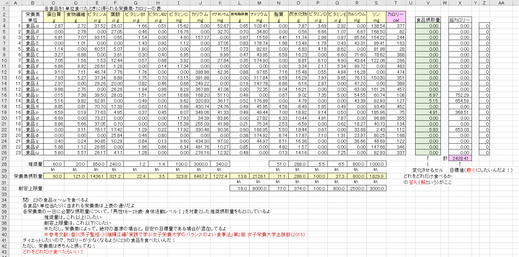
Task: Click problem text 問) 23の食品α～ωを食べるよ
Action: [x=55, y=200]
